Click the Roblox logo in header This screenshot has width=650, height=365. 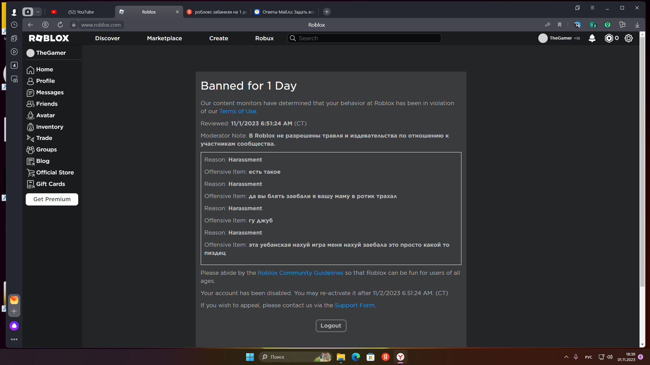point(49,38)
